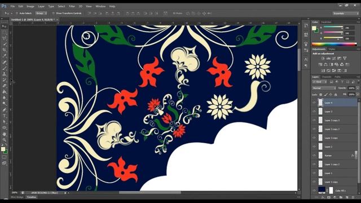
Task: Open the Auto-Select Group dropdown
Action: click(x=41, y=14)
